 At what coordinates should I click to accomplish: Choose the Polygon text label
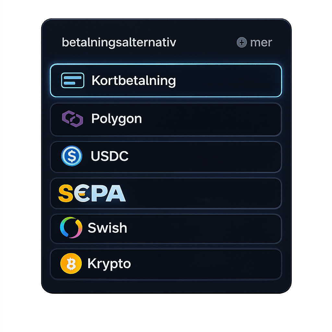[x=116, y=119]
